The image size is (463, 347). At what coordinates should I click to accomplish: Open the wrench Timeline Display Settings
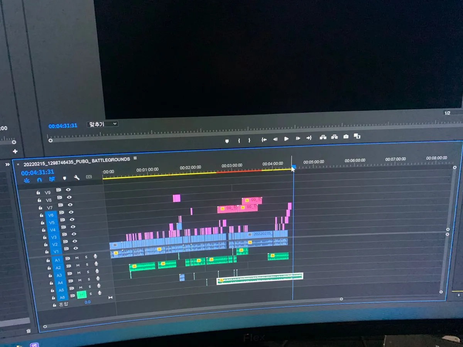tap(76, 177)
